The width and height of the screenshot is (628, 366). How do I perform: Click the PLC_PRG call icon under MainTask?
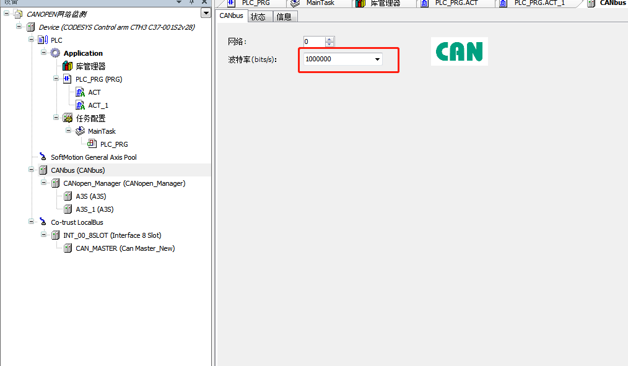[92, 144]
